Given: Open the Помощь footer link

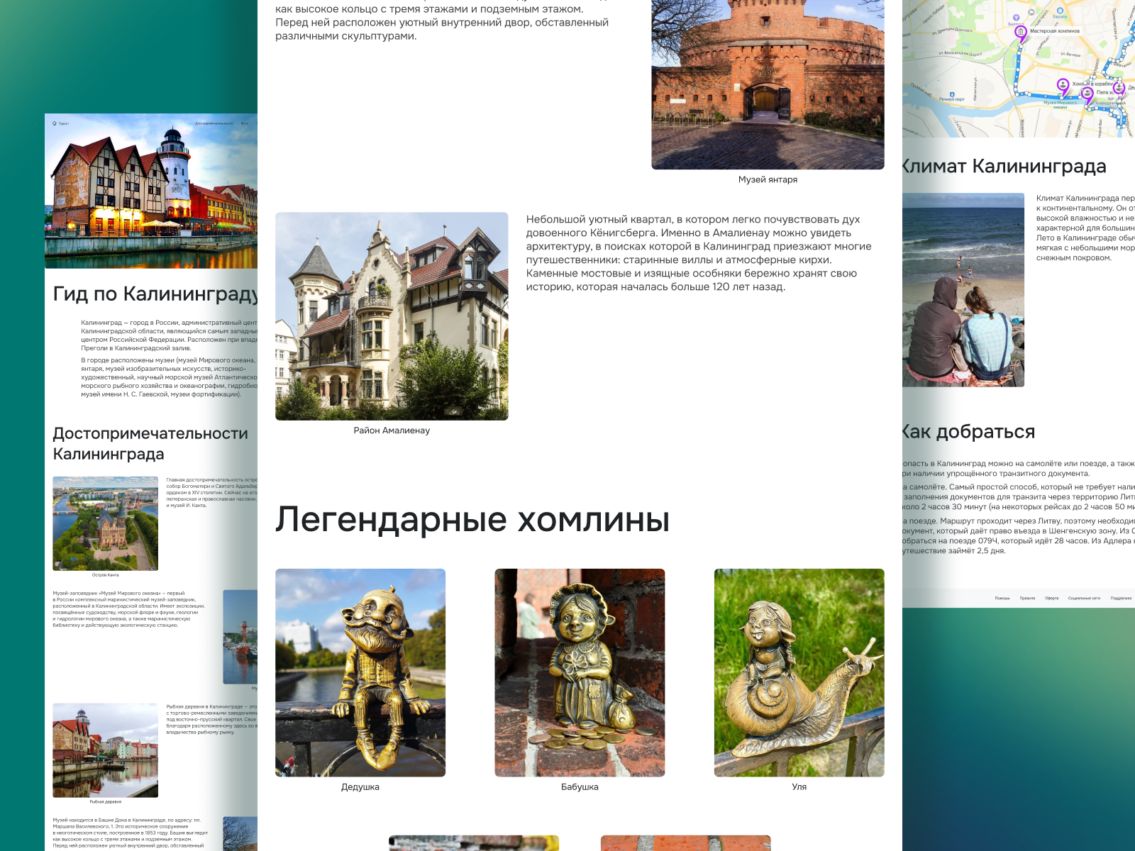Looking at the screenshot, I should click(1002, 598).
